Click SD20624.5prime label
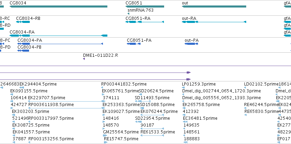The width and height of the screenshot is (291, 144). pos(156,91)
